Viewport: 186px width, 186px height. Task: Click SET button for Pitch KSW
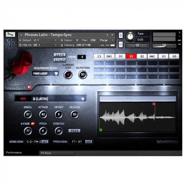88,142
